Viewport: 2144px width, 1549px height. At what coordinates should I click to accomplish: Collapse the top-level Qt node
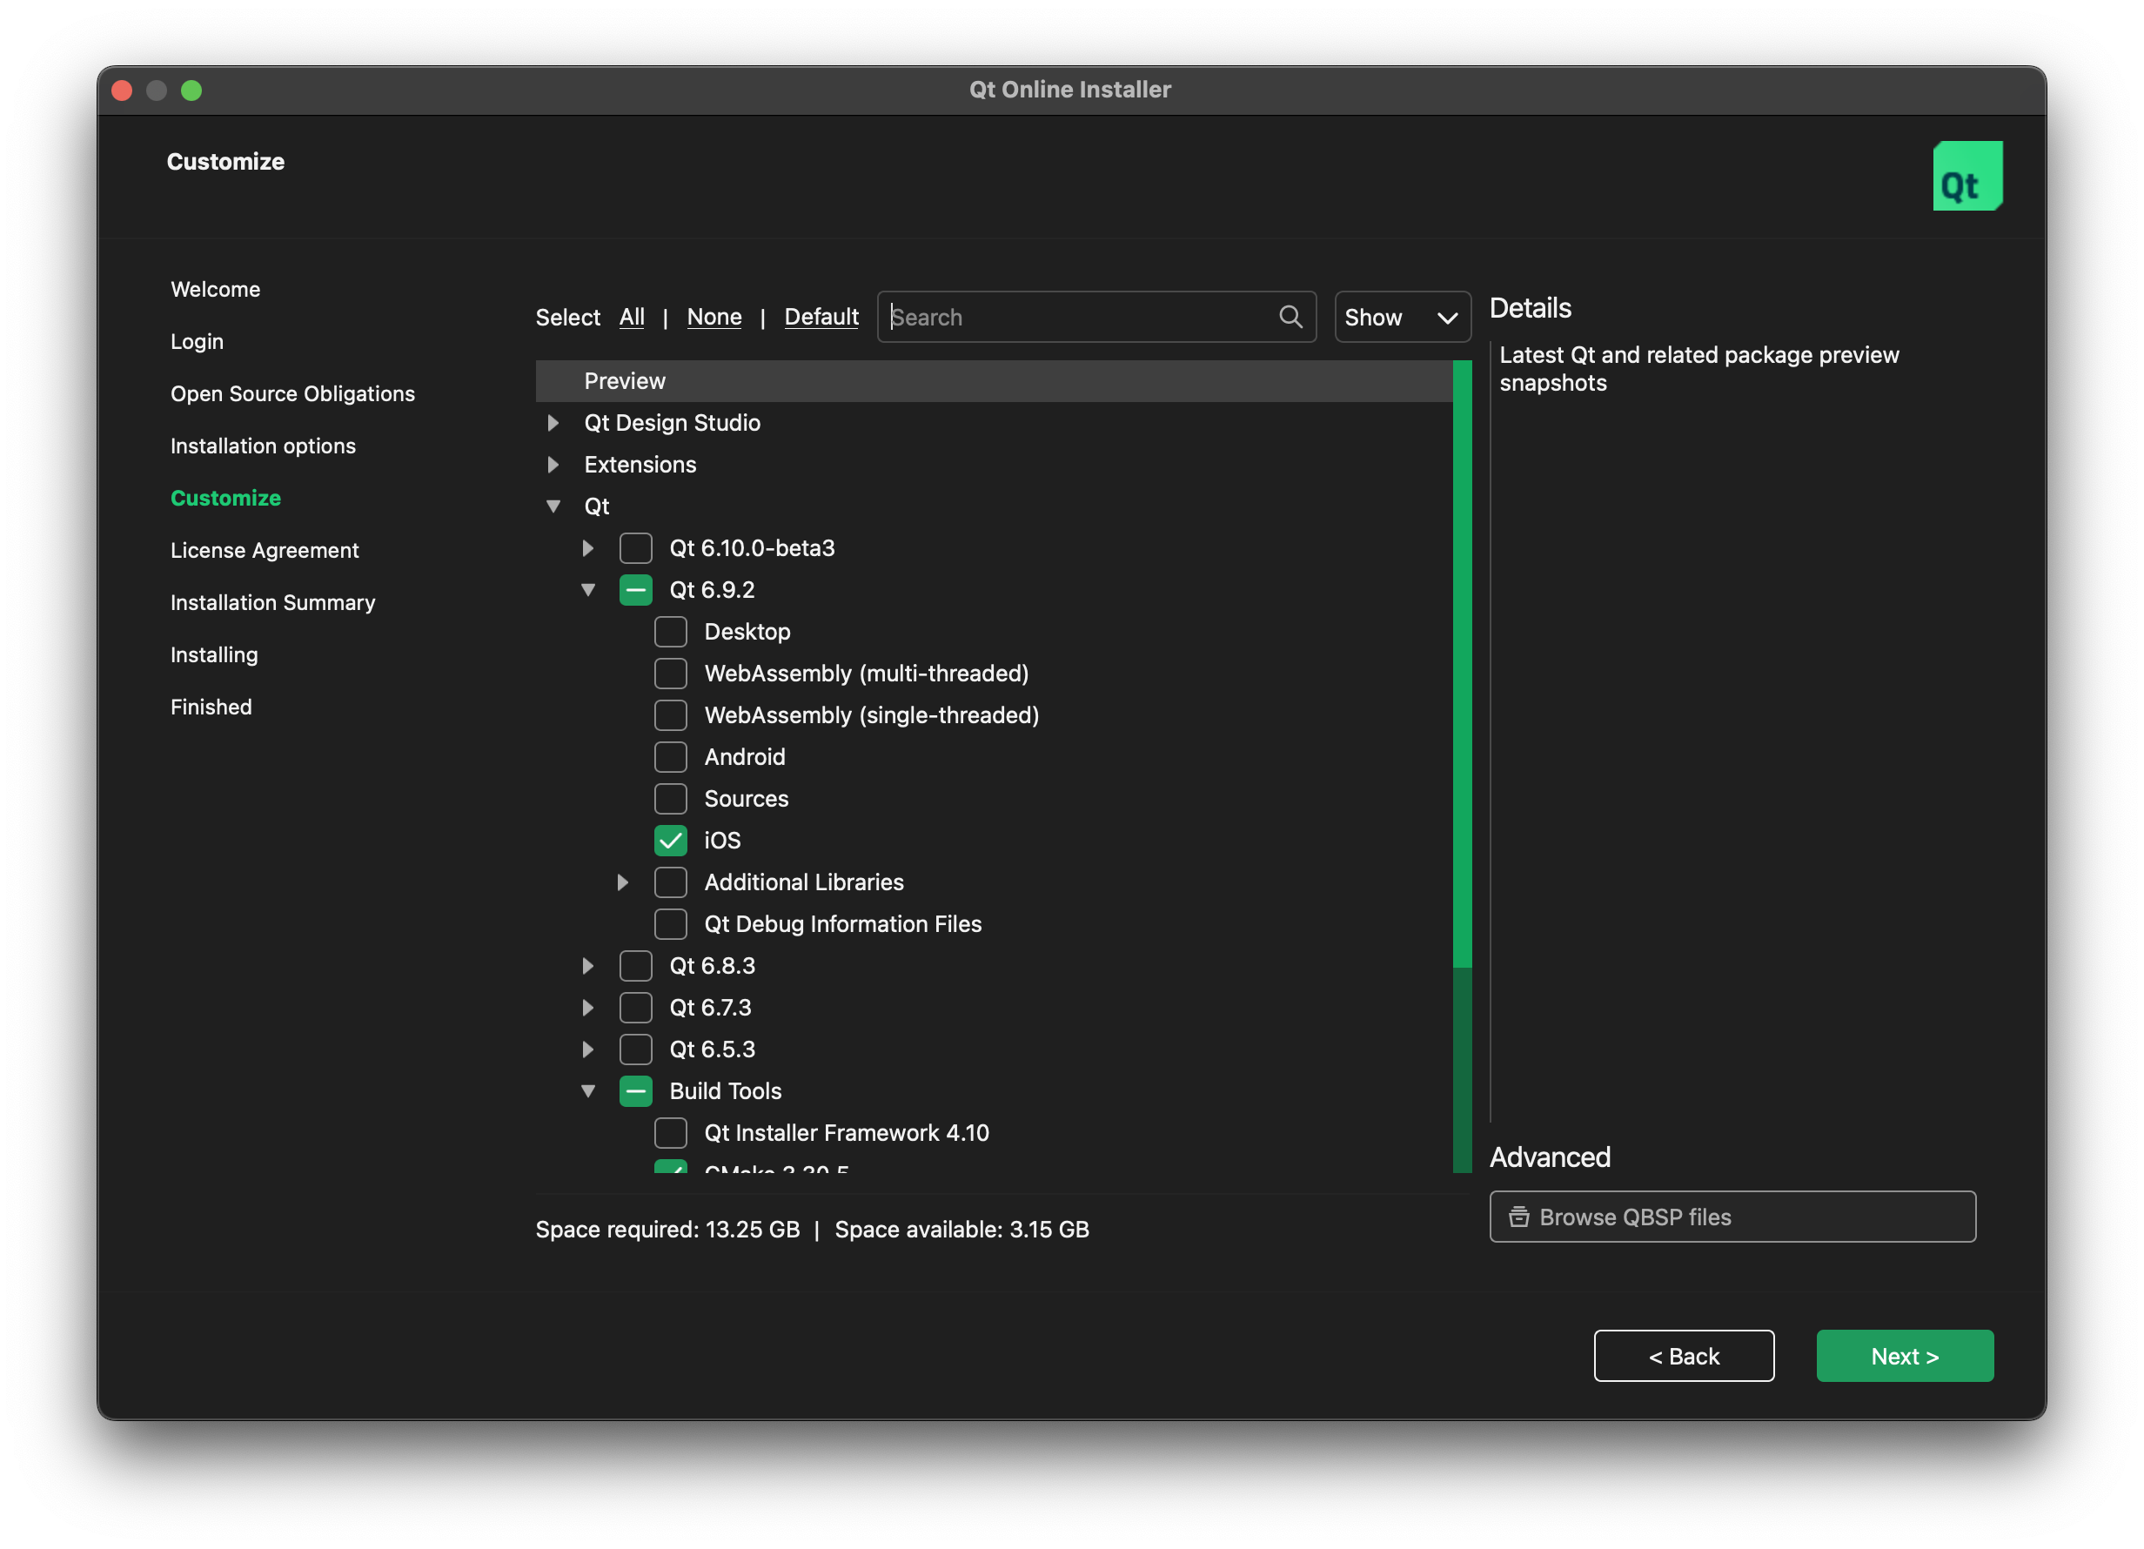553,506
